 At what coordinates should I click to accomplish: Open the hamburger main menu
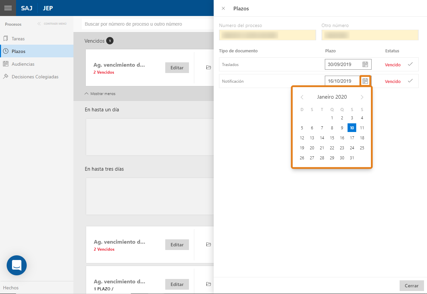coord(8,8)
